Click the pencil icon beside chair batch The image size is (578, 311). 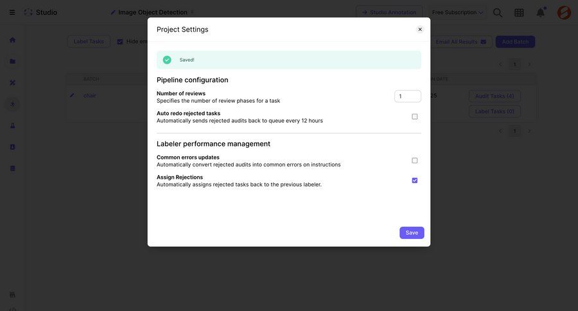72,95
